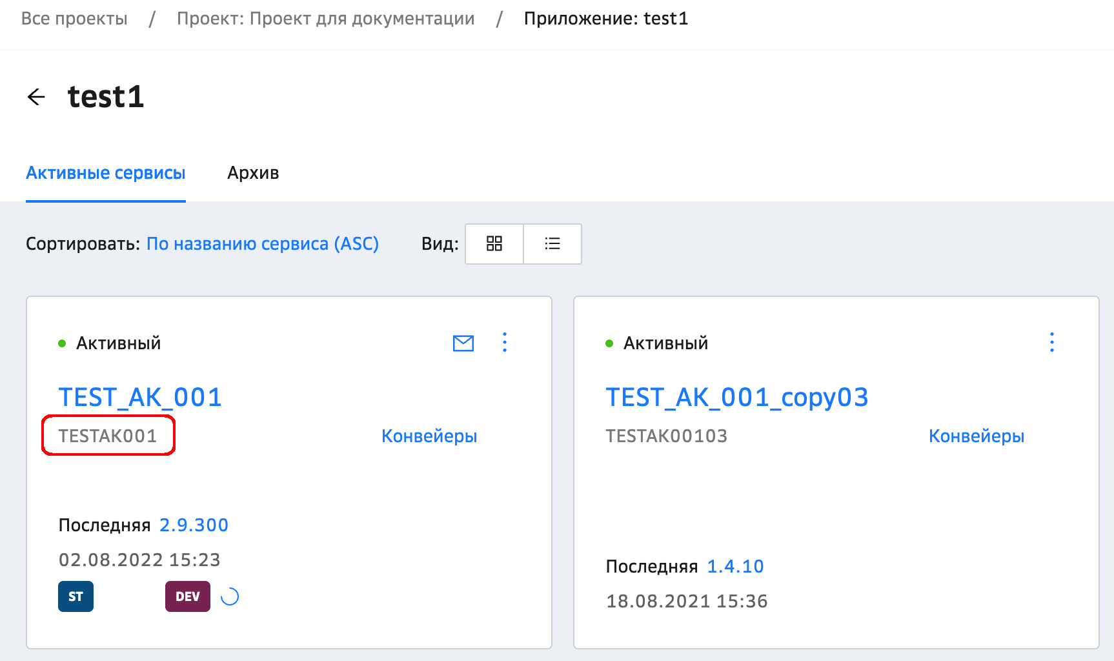
Task: Click the TESTAK001 service code text
Action: [108, 436]
